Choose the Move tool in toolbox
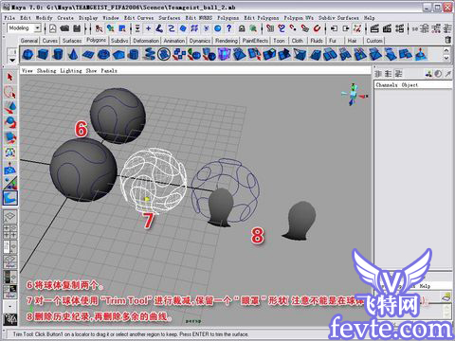 (9, 107)
